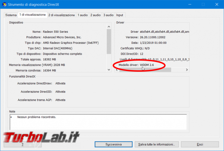Viewport: 224px width, 151px height.
Task: Click the Internal DAC(400MHz) value
Action: [x=58, y=48]
